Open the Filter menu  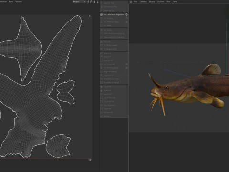[168, 2]
